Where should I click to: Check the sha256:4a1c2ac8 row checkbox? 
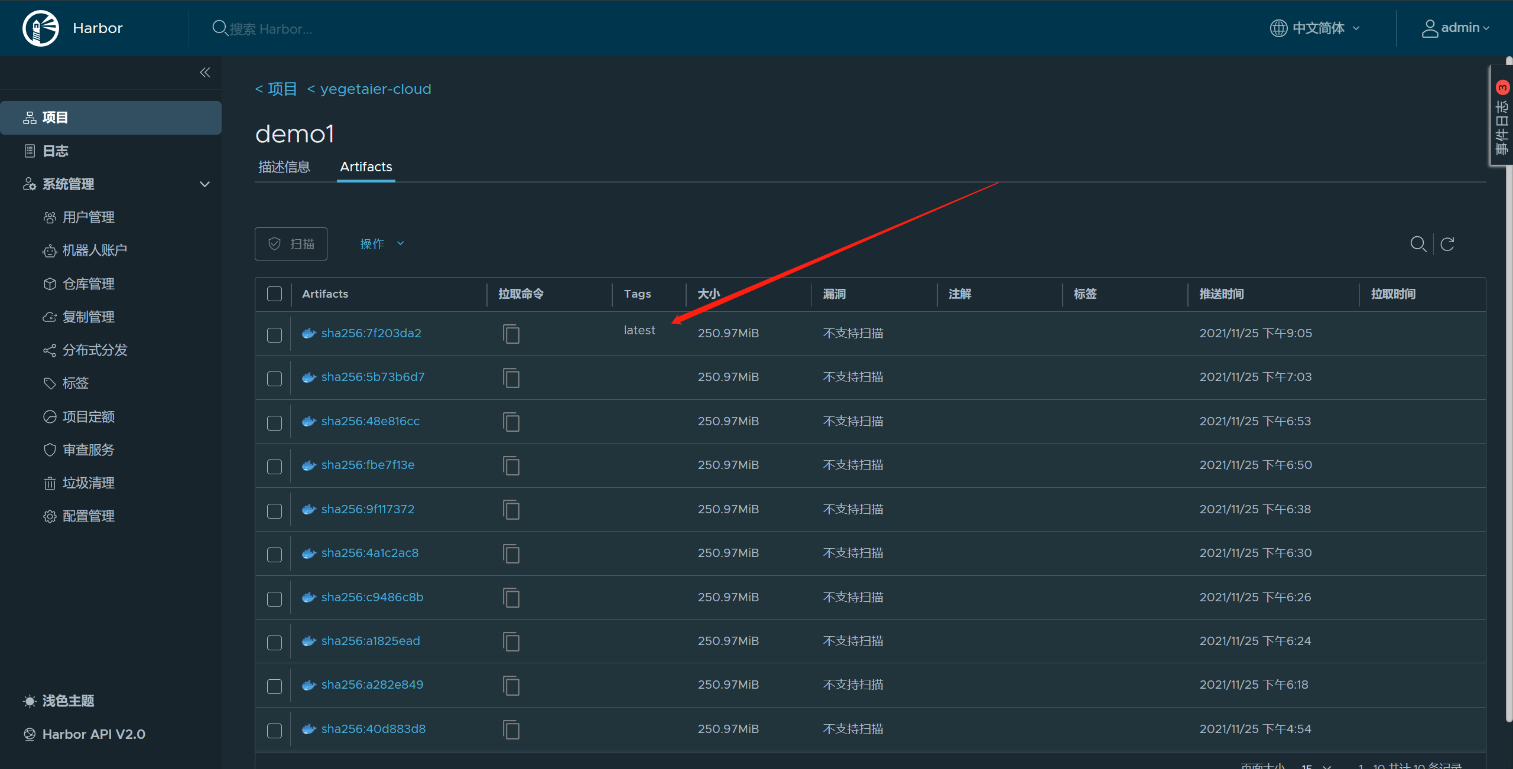pyautogui.click(x=274, y=555)
